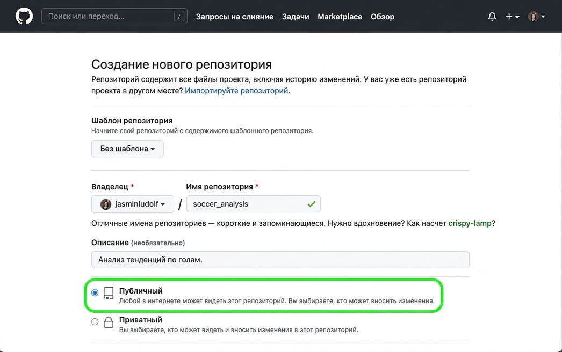This screenshot has width=562, height=352.
Task: Follow the "Импортируйте репозиторий" link
Action: (236, 91)
